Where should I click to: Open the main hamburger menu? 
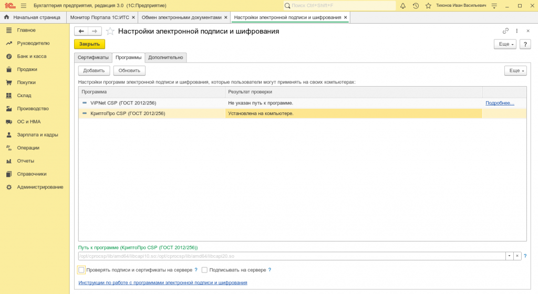(x=23, y=5)
